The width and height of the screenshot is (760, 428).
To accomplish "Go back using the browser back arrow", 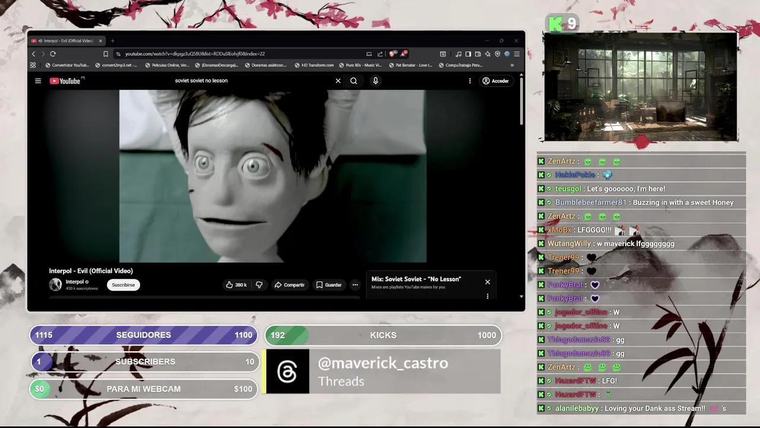I will [34, 53].
